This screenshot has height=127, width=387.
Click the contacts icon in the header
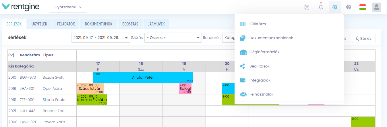[x=307, y=7]
